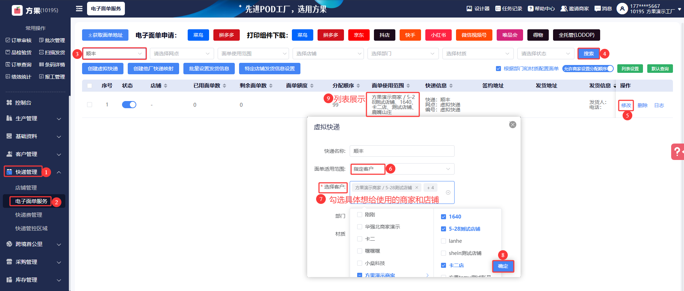Click the 搜索 search button
This screenshot has height=291, width=684.
tap(589, 54)
